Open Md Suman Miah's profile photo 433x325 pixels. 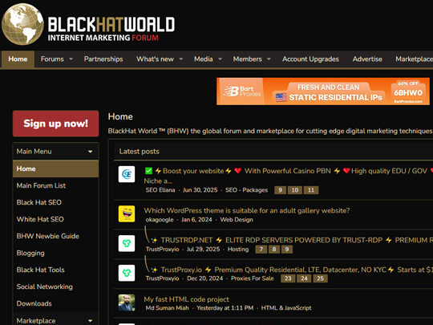tap(127, 303)
